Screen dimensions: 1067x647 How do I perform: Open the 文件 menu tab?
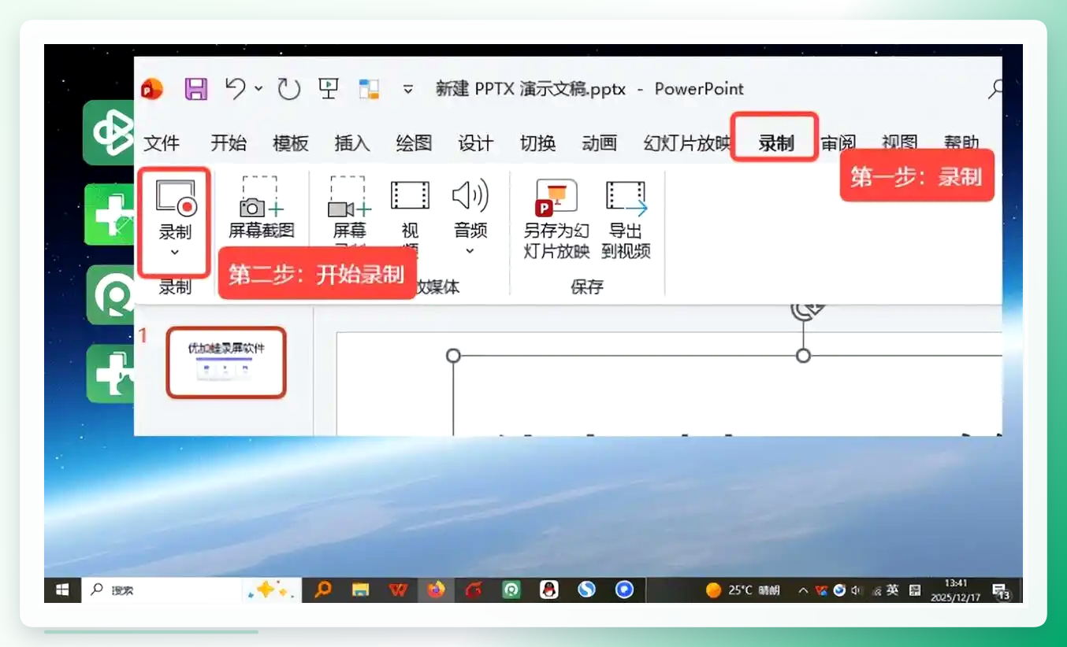162,143
